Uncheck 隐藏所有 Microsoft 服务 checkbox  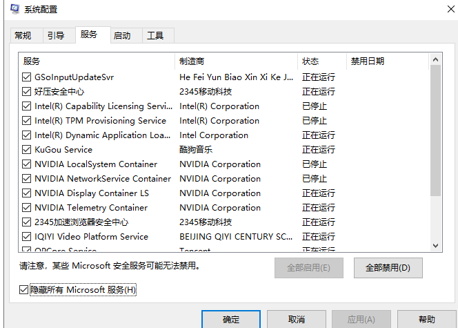(24, 290)
